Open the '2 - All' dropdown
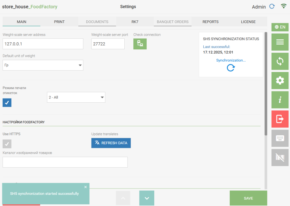Image resolution: width=290 pixels, height=206 pixels. (x=76, y=97)
